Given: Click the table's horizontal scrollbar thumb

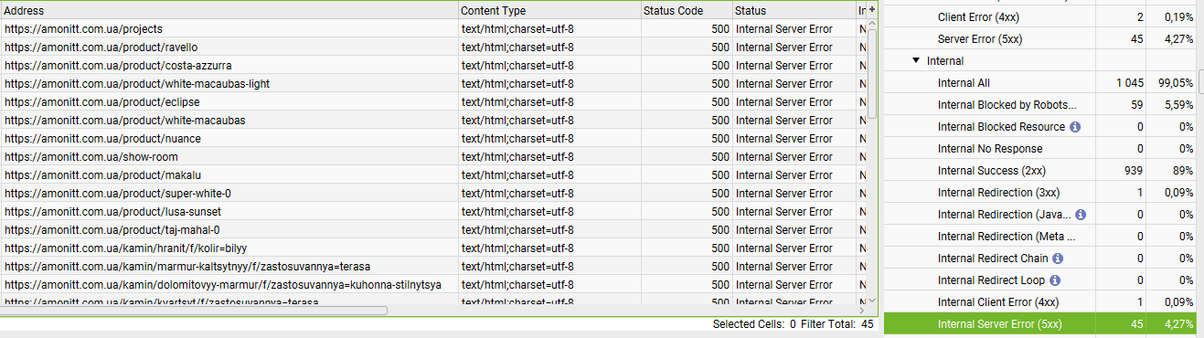Looking at the screenshot, I should [194, 311].
